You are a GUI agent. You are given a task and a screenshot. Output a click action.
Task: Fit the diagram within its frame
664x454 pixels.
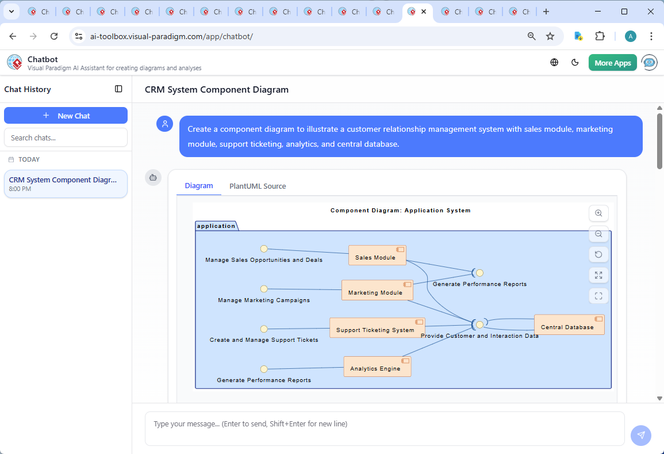pyautogui.click(x=598, y=295)
